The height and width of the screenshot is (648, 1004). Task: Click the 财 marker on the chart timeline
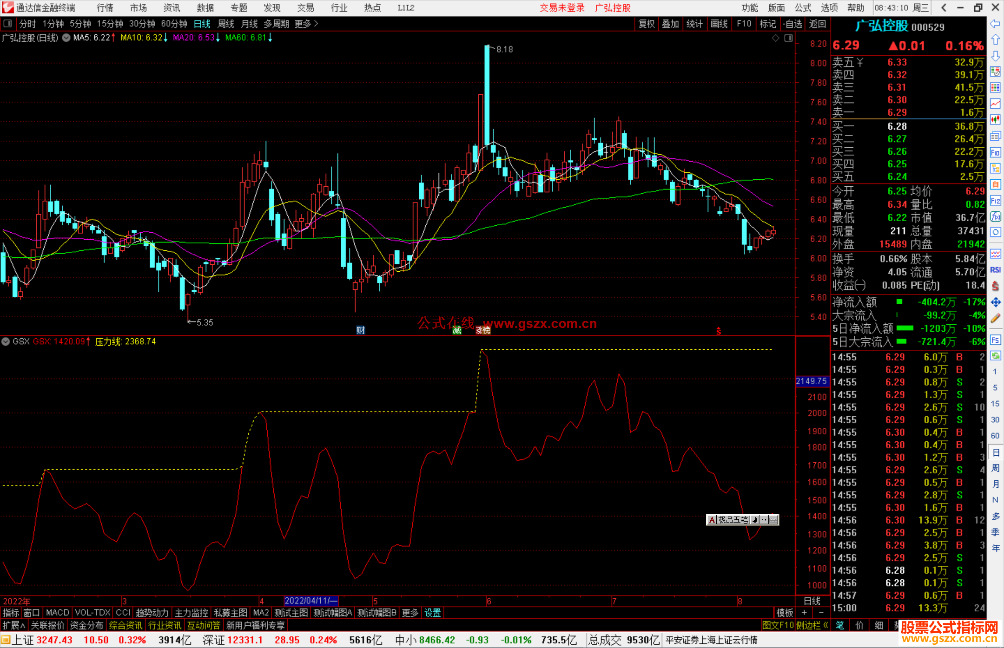361,330
